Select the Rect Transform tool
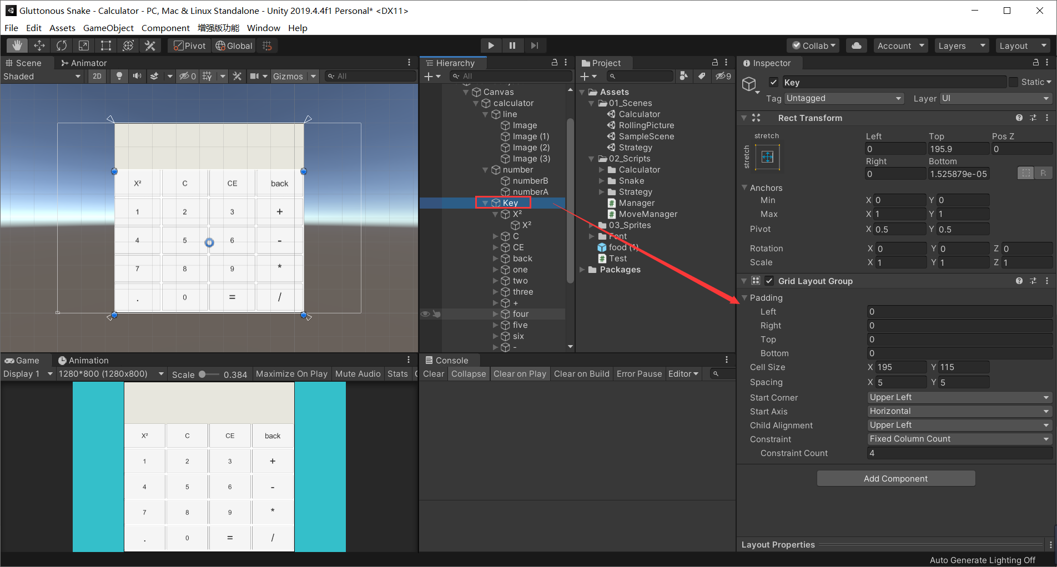The width and height of the screenshot is (1057, 567). (x=105, y=45)
